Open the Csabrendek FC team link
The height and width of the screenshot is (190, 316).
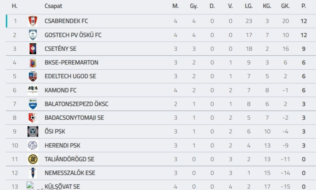66,21
